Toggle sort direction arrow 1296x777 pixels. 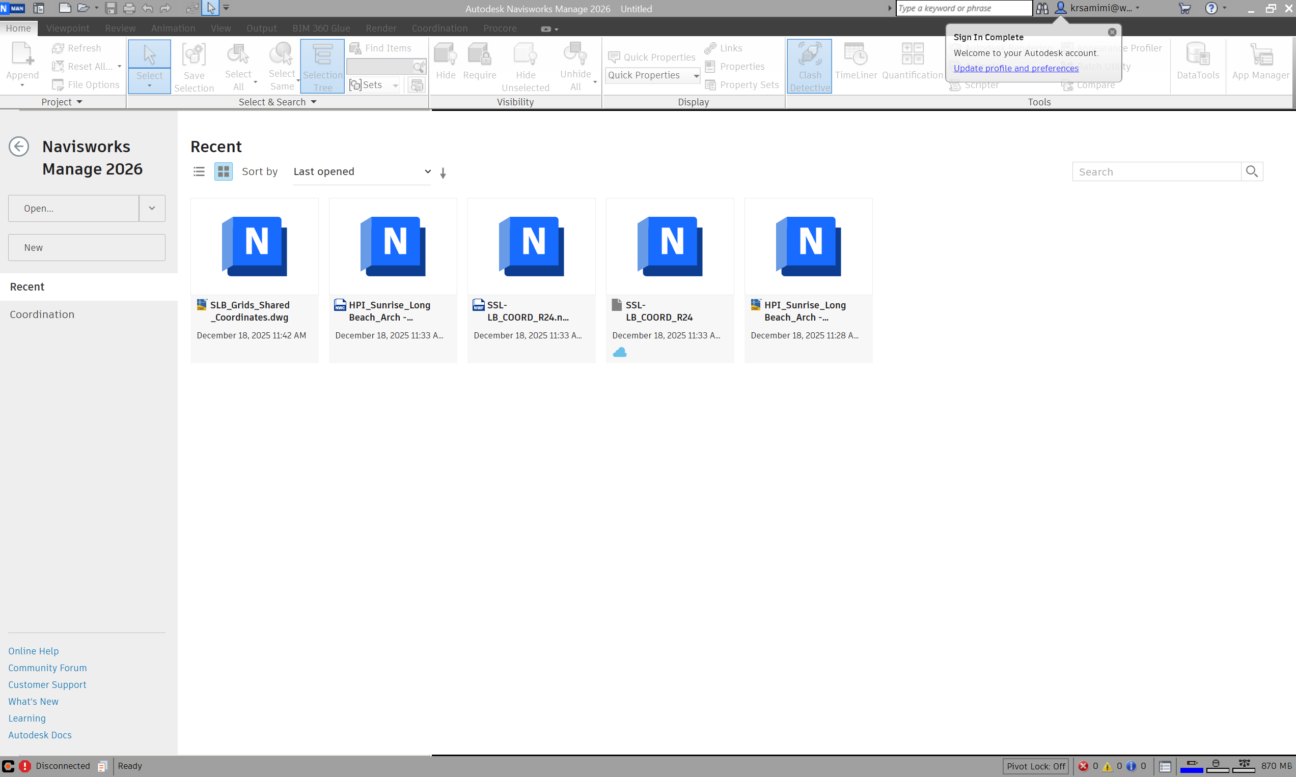click(443, 173)
